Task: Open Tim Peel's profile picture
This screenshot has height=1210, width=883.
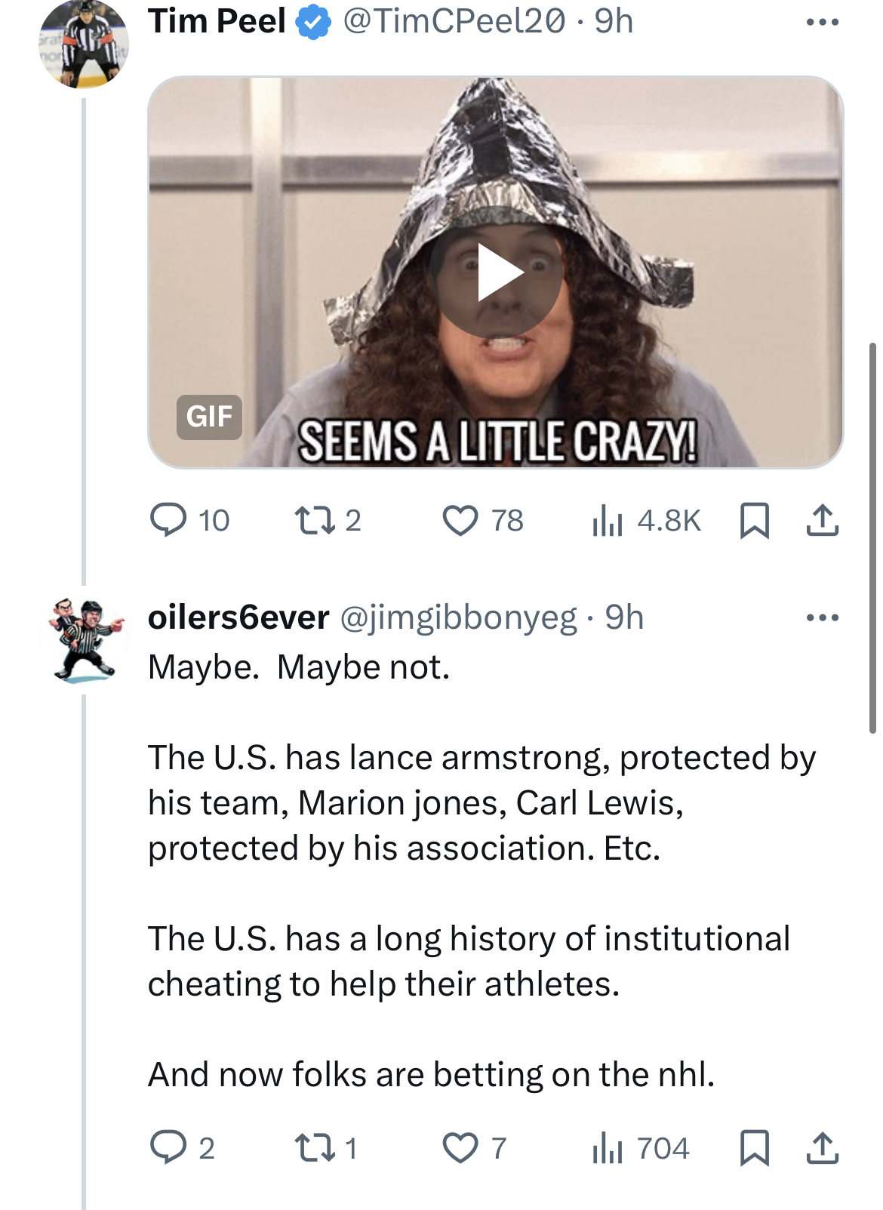Action: [84, 44]
